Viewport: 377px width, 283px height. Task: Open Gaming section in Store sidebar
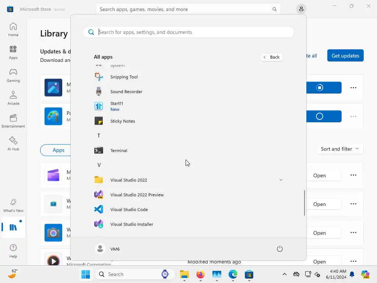click(x=13, y=75)
